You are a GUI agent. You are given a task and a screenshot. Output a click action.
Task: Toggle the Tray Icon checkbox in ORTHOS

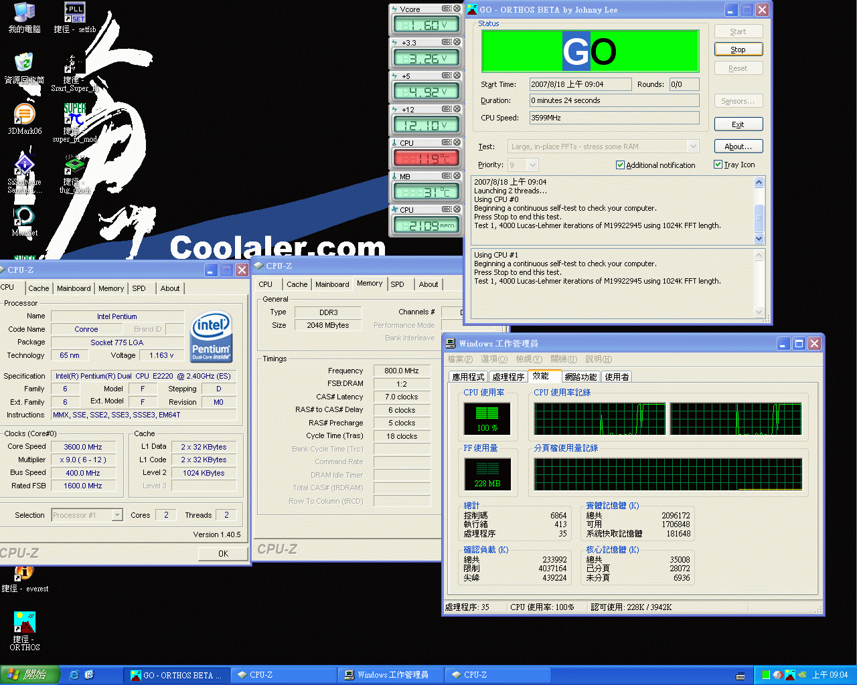718,165
